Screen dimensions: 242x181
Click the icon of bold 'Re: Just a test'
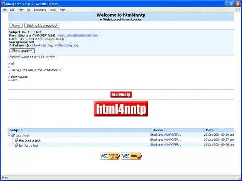click(x=17, y=140)
